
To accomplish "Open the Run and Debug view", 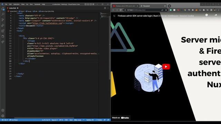I will click(3, 25).
